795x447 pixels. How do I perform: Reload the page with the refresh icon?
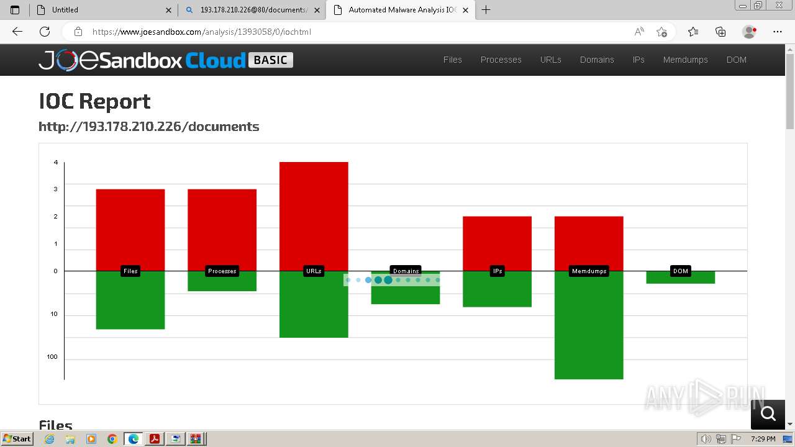click(45, 32)
